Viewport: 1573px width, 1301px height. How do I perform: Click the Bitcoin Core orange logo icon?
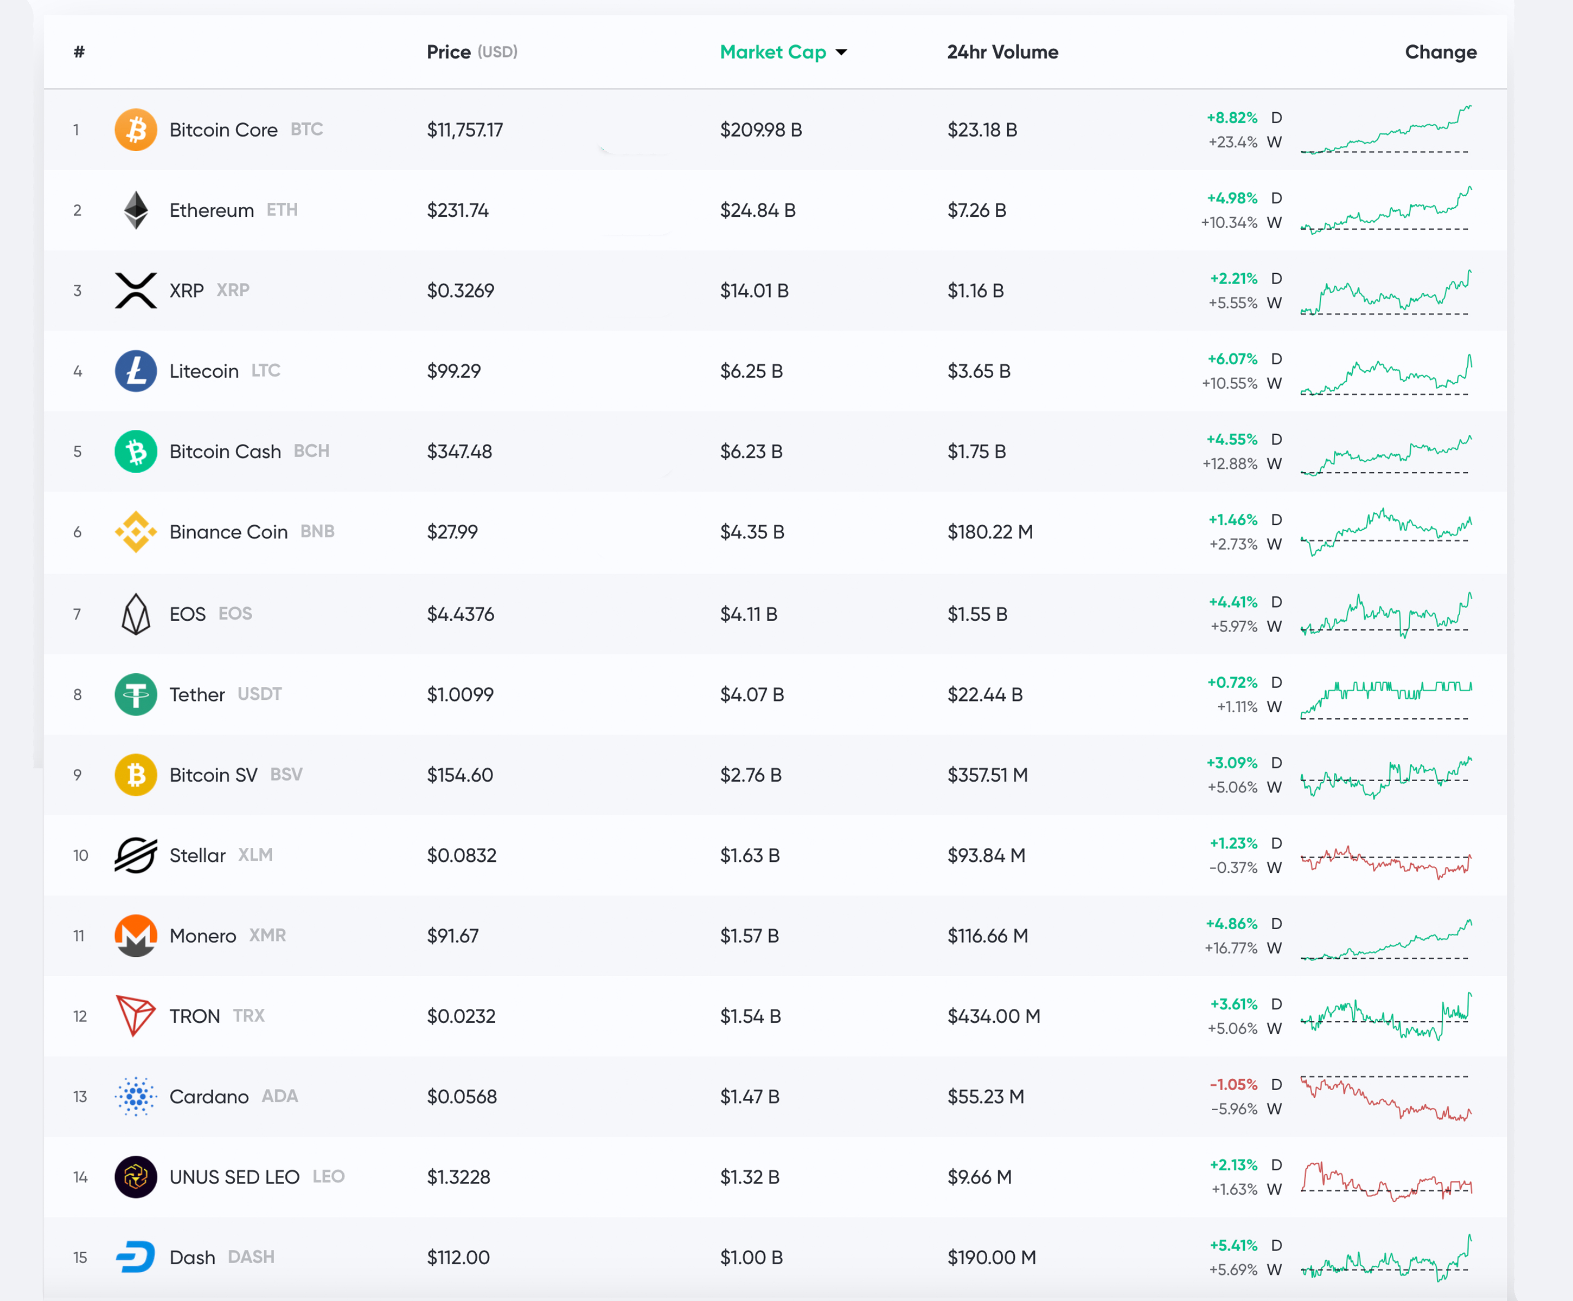pyautogui.click(x=136, y=130)
